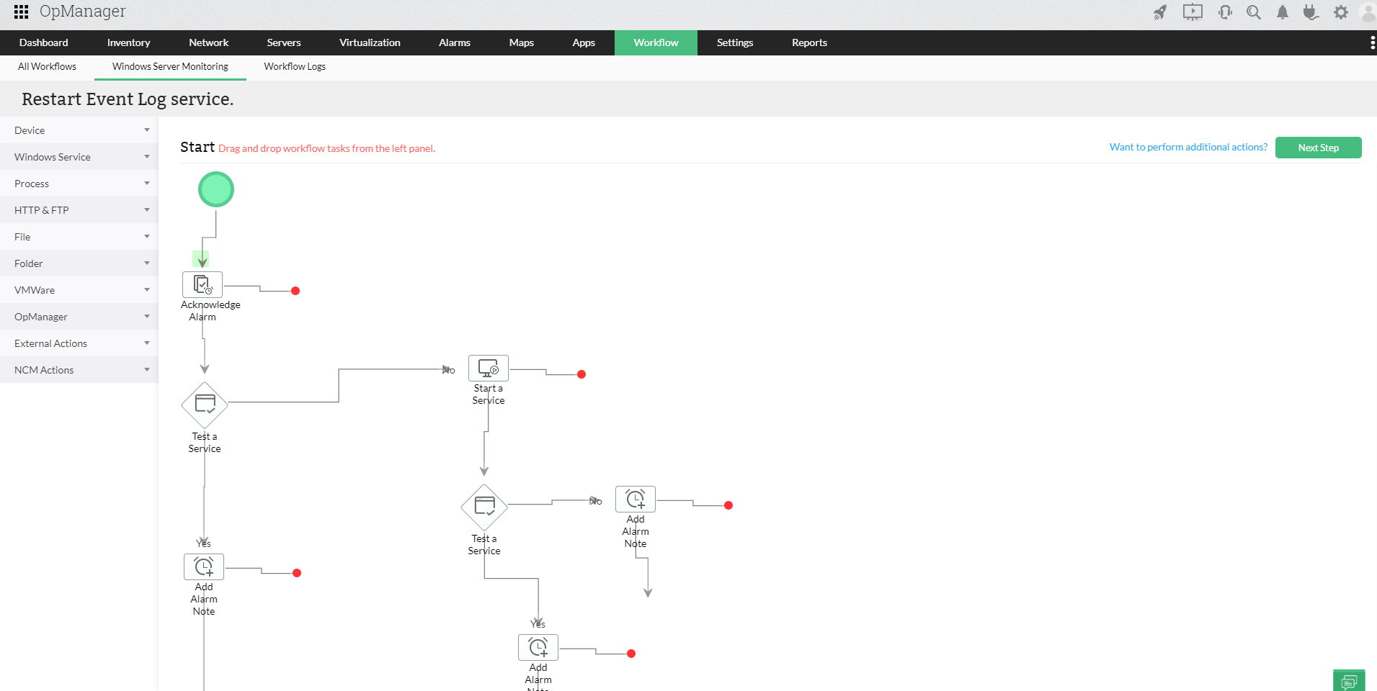Expand the Windows Service task category
1377x691 pixels.
(x=79, y=157)
